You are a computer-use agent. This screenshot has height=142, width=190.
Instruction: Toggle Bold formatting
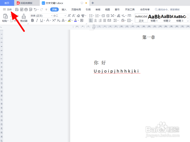tap(32, 20)
